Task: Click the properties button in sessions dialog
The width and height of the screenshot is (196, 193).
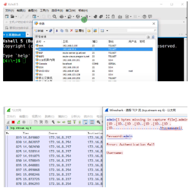Action: pyautogui.click(x=79, y=31)
